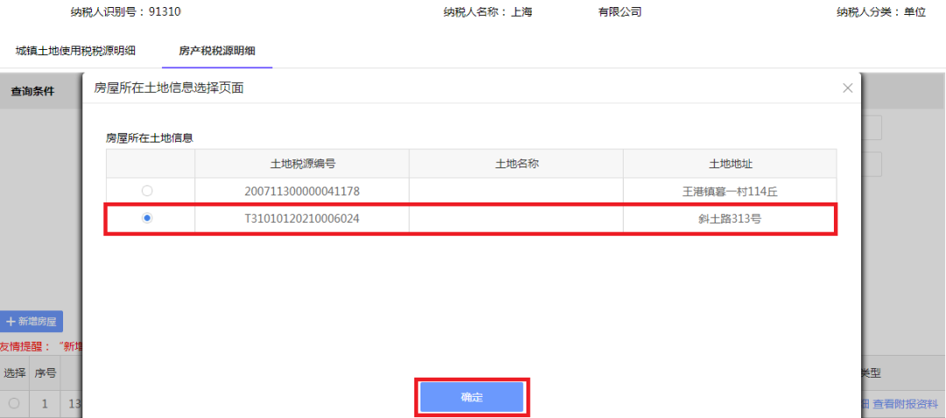Open 查看附报资料 link
The width and height of the screenshot is (946, 418).
(x=905, y=403)
